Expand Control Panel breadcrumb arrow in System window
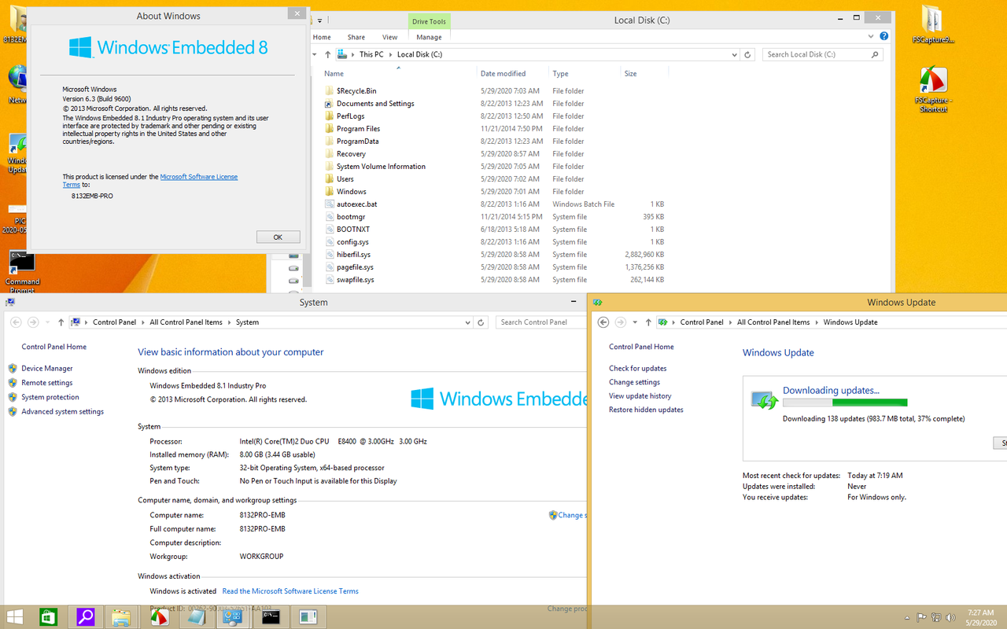This screenshot has height=629, width=1007. pos(143,322)
